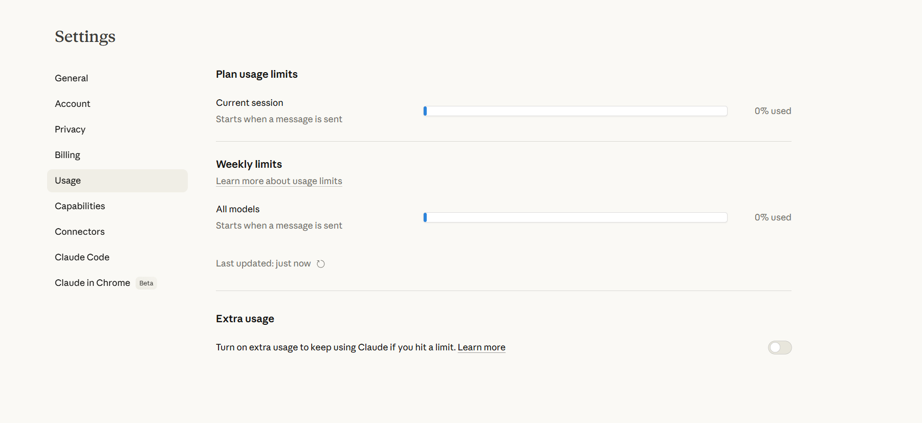This screenshot has height=423, width=922.
Task: Go to Connectors settings
Action: pyautogui.click(x=117, y=232)
